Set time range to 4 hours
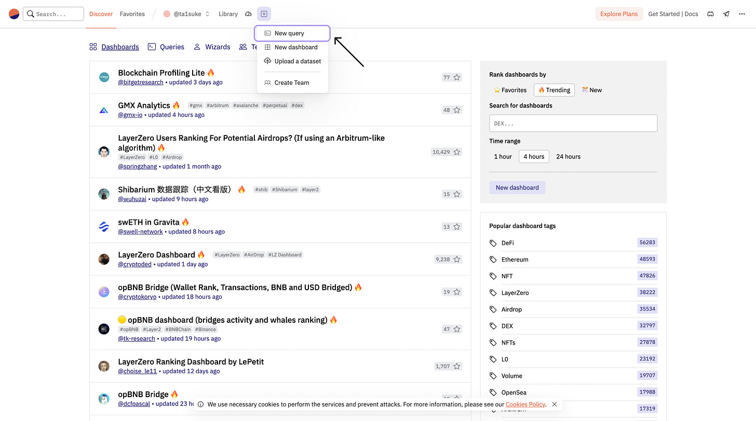This screenshot has width=756, height=421. 534,156
